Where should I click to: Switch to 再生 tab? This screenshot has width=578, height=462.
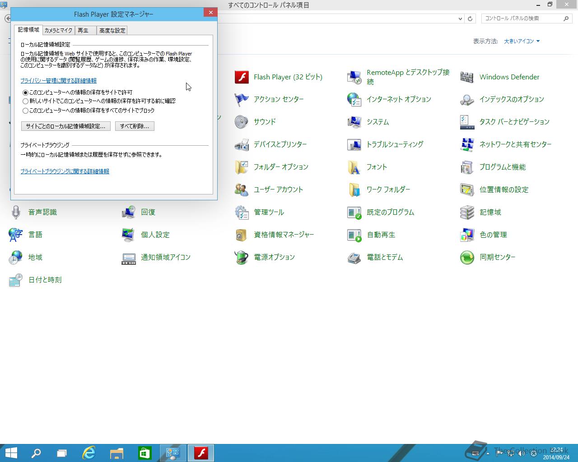[x=85, y=30]
